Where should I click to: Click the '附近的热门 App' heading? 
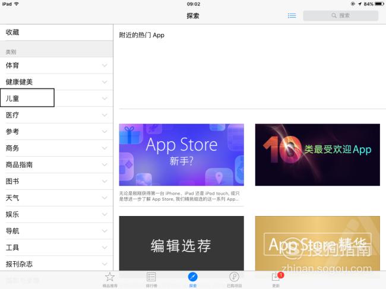pyautogui.click(x=141, y=35)
